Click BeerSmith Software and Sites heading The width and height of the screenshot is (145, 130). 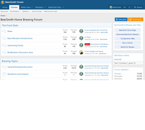(x=127, y=25)
